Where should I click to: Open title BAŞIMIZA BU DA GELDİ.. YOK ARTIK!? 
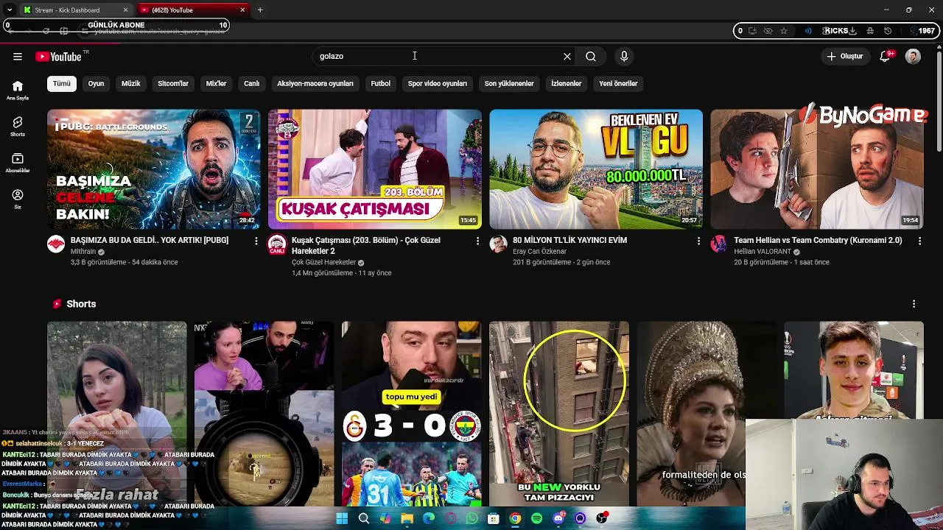(150, 241)
